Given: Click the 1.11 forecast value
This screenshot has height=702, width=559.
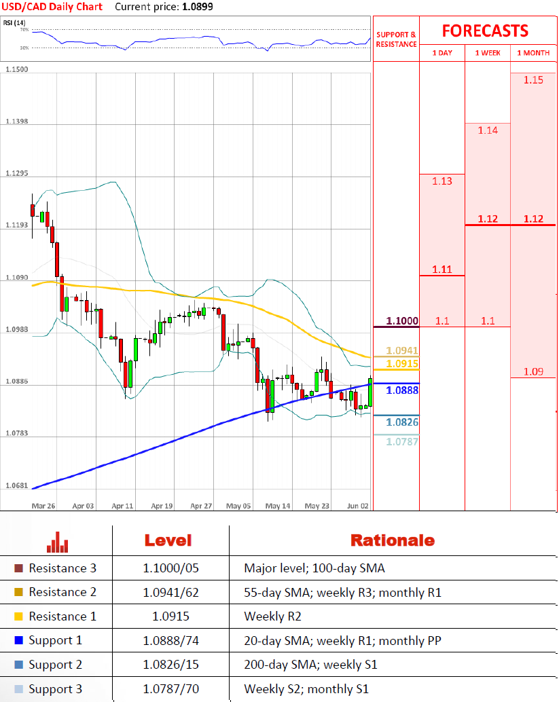Looking at the screenshot, I should [442, 269].
